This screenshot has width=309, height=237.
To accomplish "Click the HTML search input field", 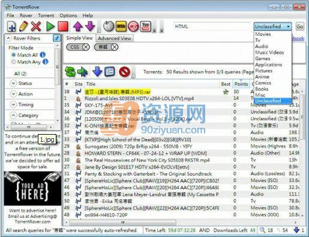I will point(212,26).
